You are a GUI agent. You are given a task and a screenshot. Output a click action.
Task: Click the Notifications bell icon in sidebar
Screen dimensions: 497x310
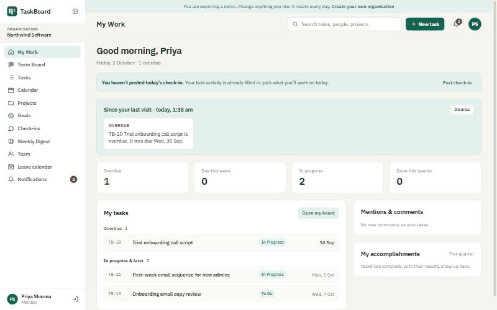click(x=11, y=179)
